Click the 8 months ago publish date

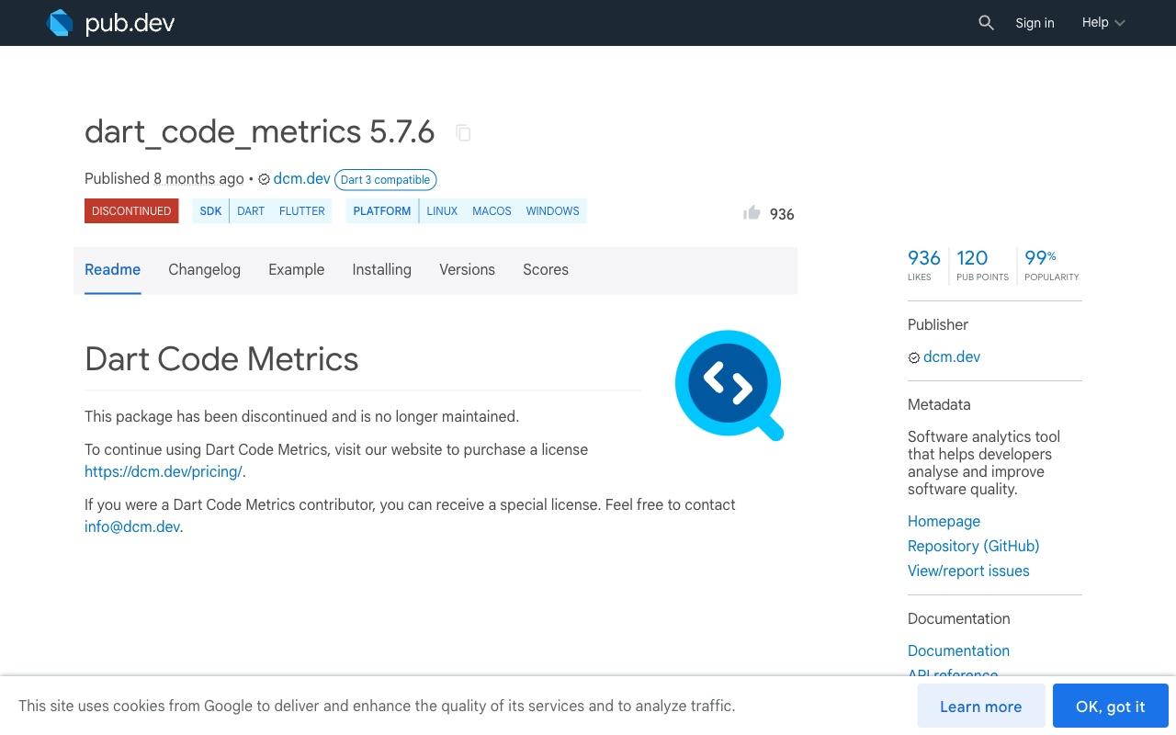[198, 179]
